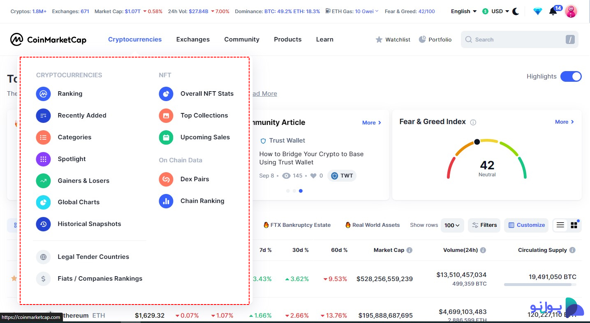The height and width of the screenshot is (323, 590).
Task: Toggle Bitcoin row watchlist star
Action: [x=14, y=279]
